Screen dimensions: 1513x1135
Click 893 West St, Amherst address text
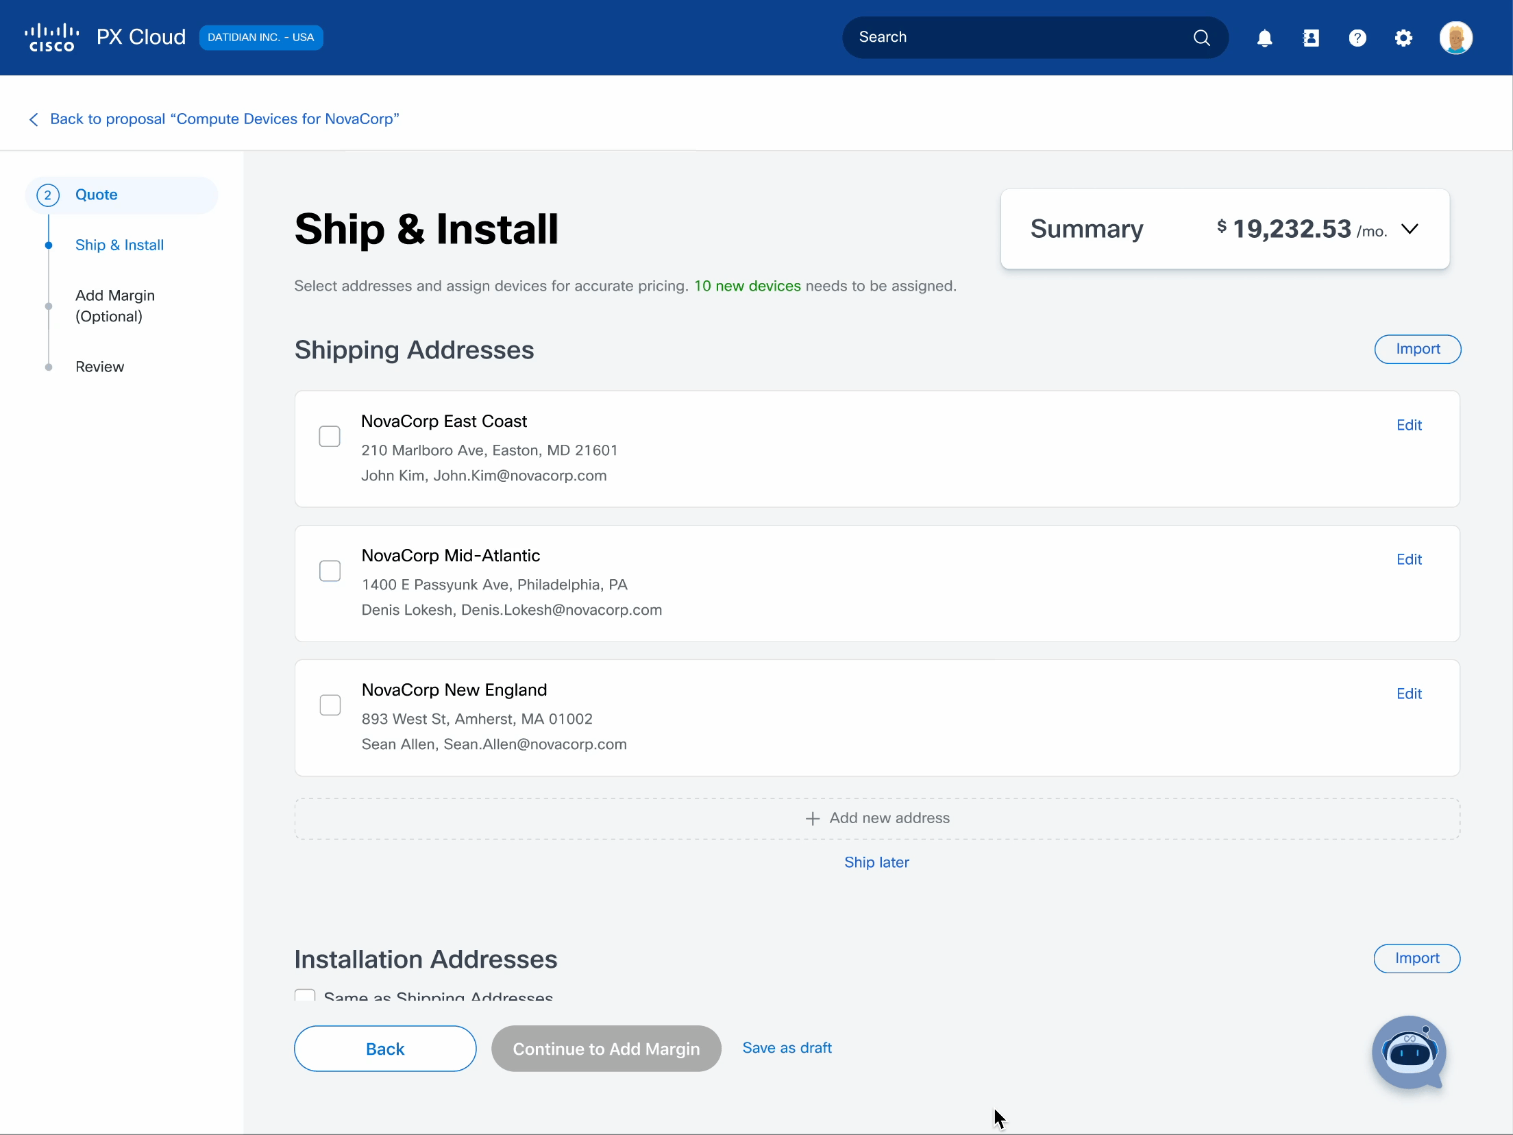(x=477, y=720)
